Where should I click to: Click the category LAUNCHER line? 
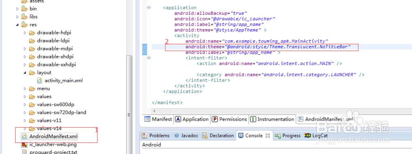pyautogui.click(x=280, y=75)
